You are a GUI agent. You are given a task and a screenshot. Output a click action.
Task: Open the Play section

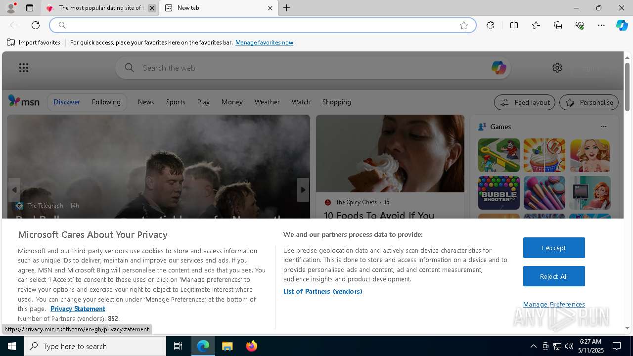tap(203, 102)
